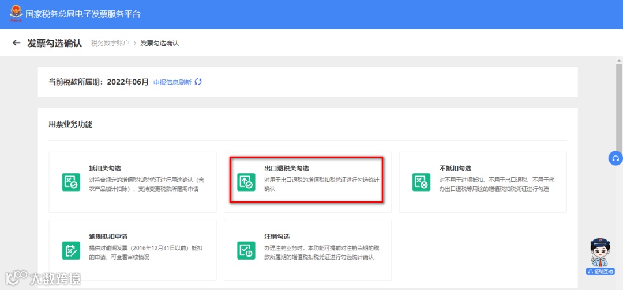This screenshot has width=623, height=290.
Task: Click the 注销勾选 description text
Action: [322, 253]
